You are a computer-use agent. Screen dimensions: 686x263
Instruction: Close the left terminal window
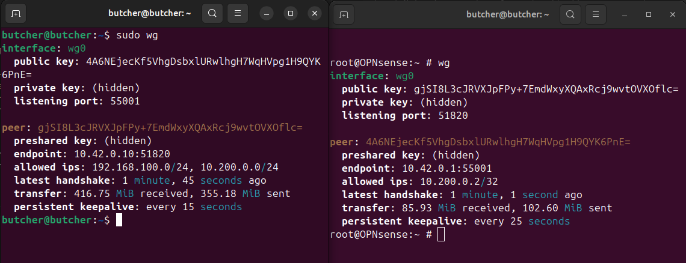(314, 13)
